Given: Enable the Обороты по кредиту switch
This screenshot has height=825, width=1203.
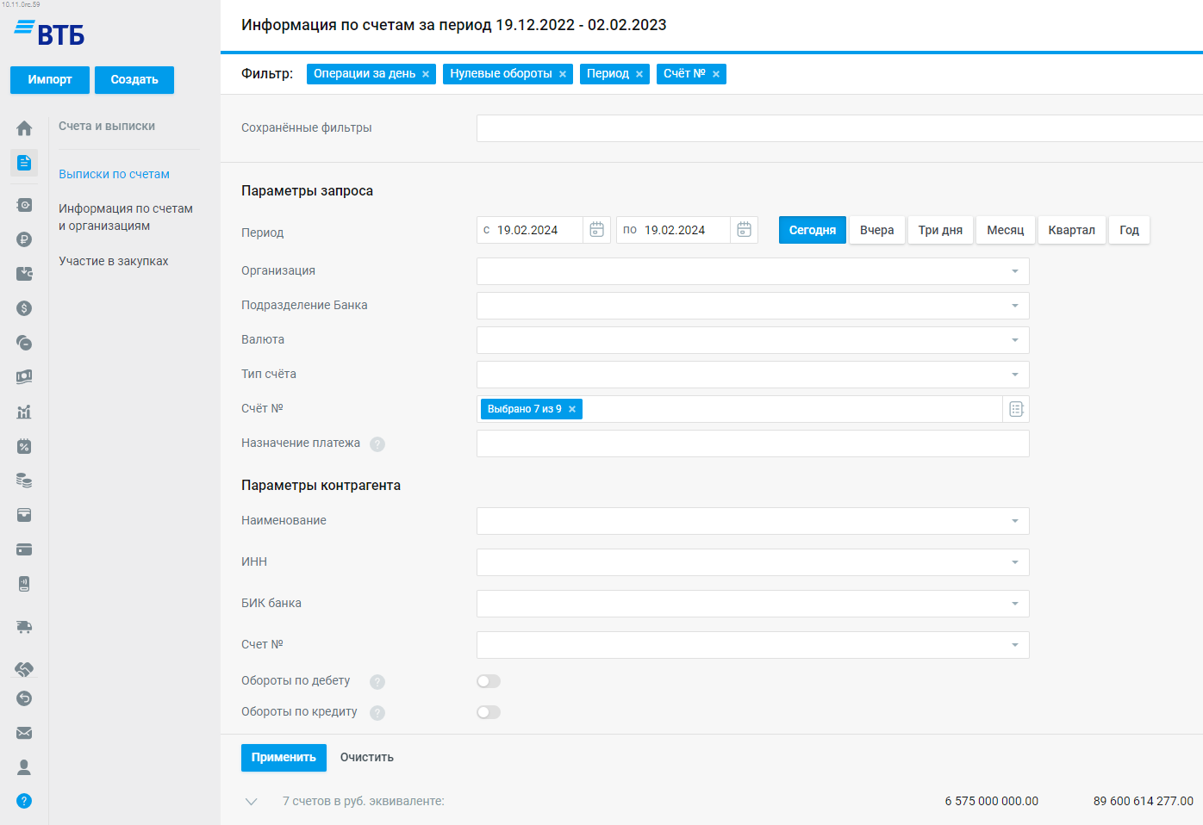Looking at the screenshot, I should (489, 712).
